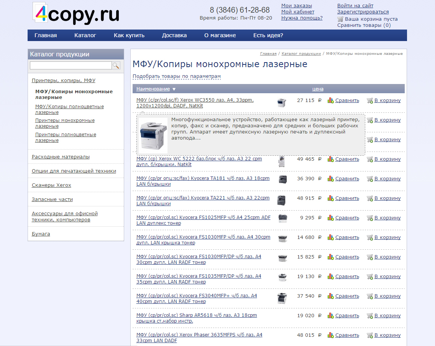
Task: Click breadcrumb 'Каталог продукции' link
Action: pos(301,54)
